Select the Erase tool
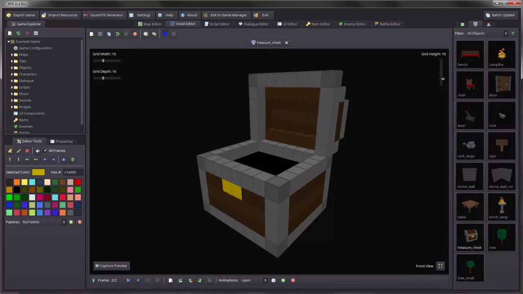The image size is (523, 294). [27, 151]
